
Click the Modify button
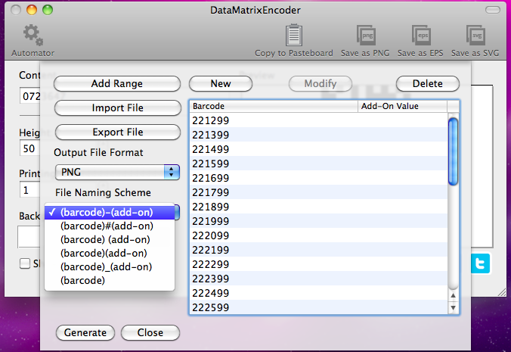coord(321,83)
